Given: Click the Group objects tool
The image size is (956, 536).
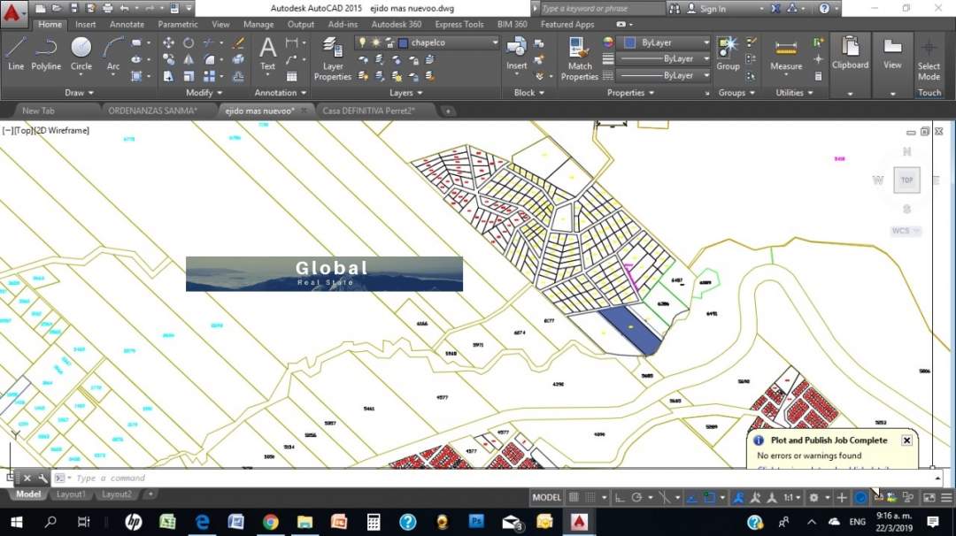Looking at the screenshot, I should 728,54.
